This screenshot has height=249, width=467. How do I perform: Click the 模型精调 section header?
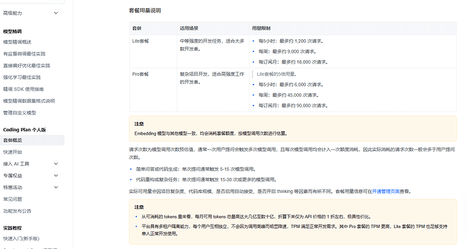[12, 31]
